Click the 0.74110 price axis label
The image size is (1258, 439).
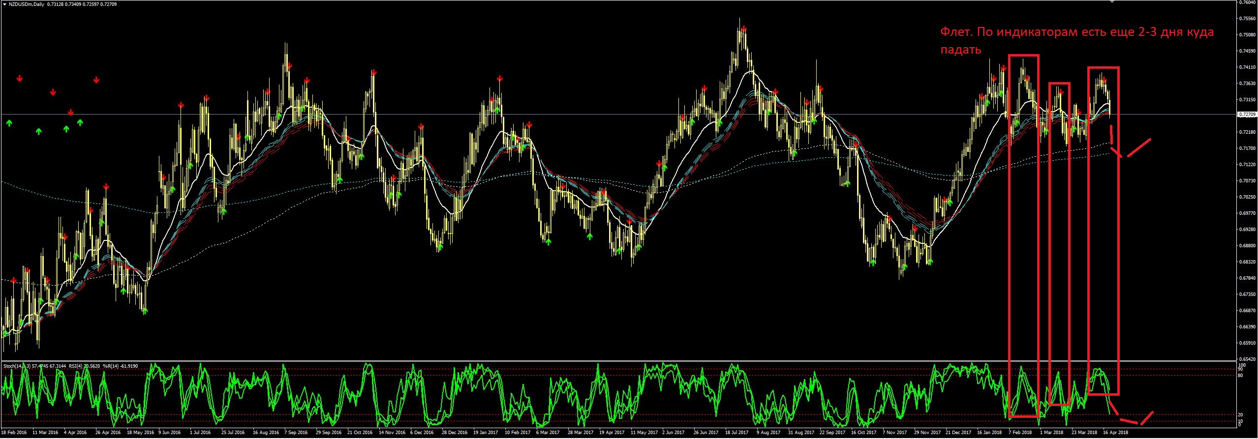click(1247, 67)
